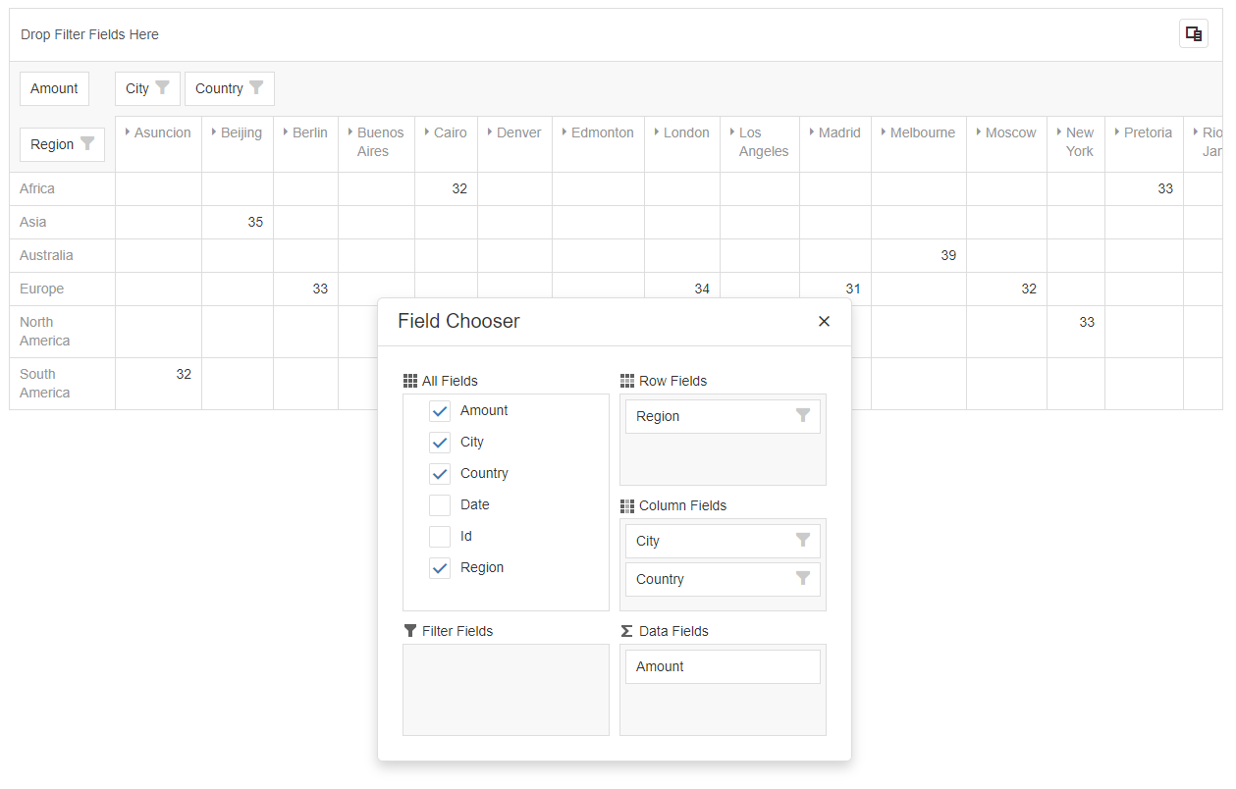Uncheck the Country field in All Fields
The width and height of the screenshot is (1236, 789).
click(x=439, y=473)
